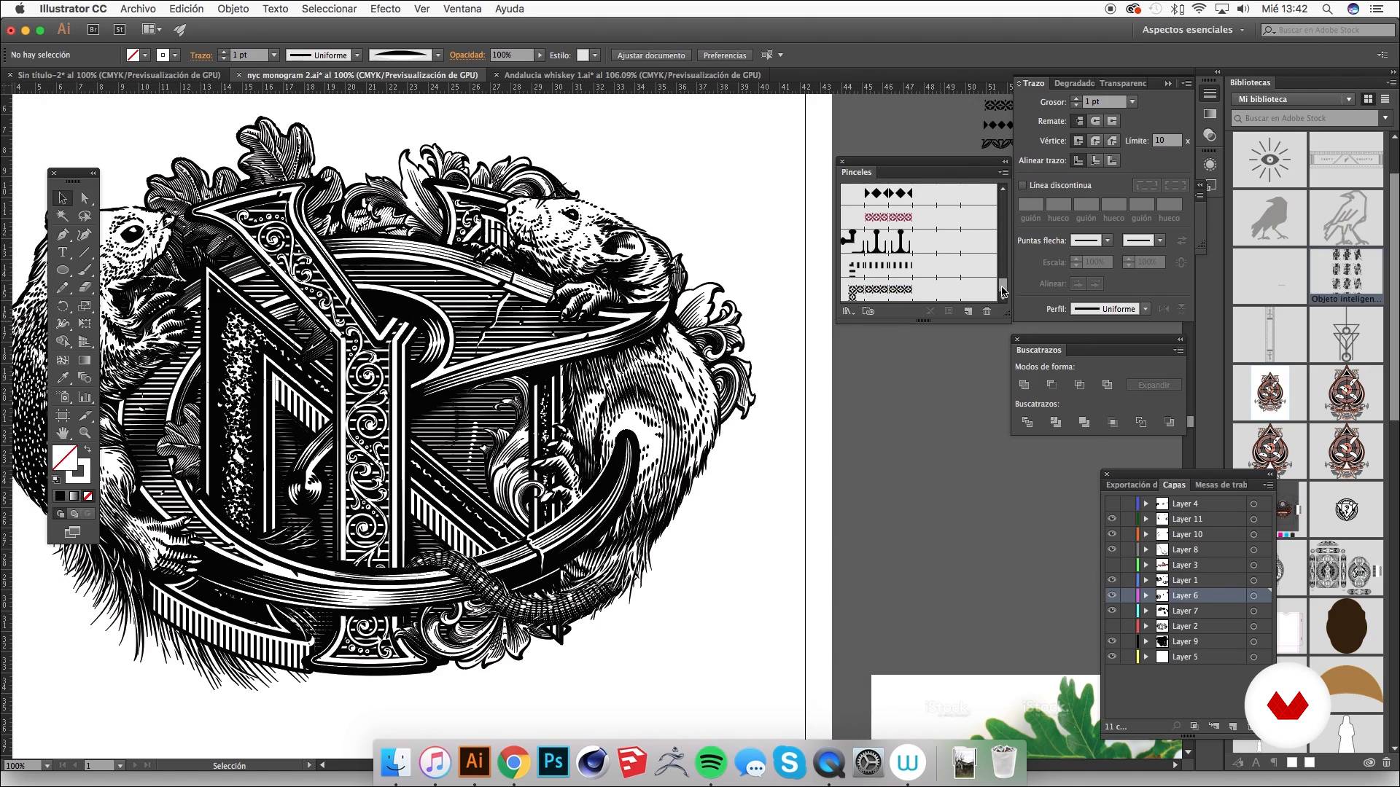Screen dimensions: 1400x787
Task: Open the Ventana menu
Action: [x=462, y=9]
